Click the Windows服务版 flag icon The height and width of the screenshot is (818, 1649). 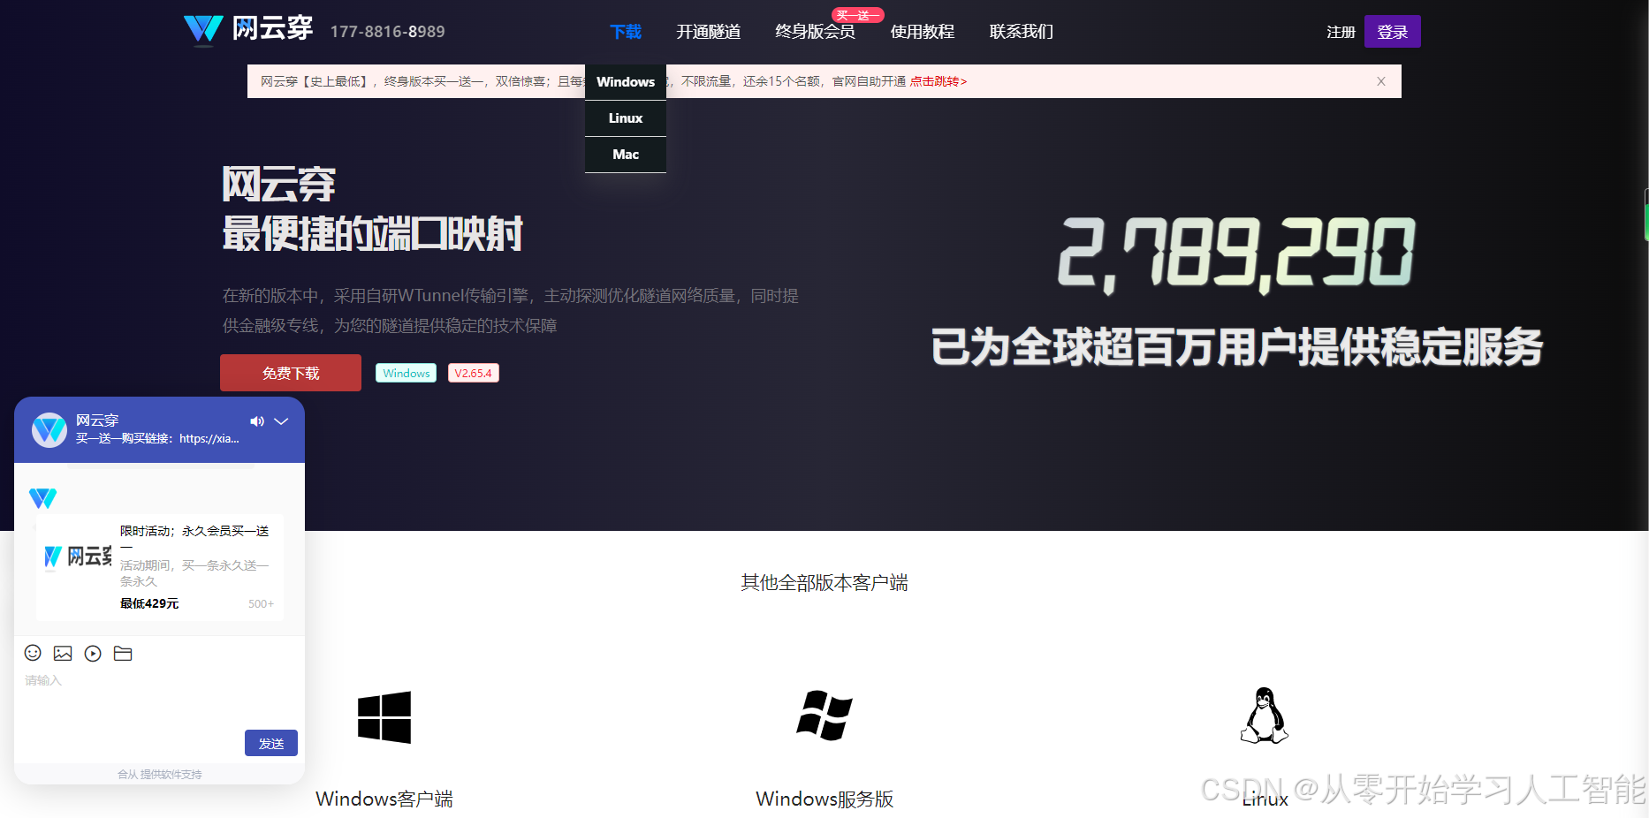(x=824, y=716)
